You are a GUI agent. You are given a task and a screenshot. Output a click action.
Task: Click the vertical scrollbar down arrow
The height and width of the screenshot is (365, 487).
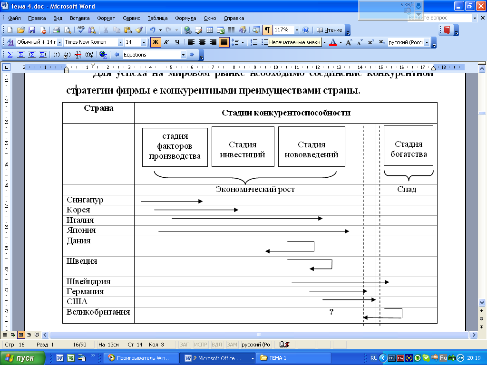pyautogui.click(x=482, y=302)
